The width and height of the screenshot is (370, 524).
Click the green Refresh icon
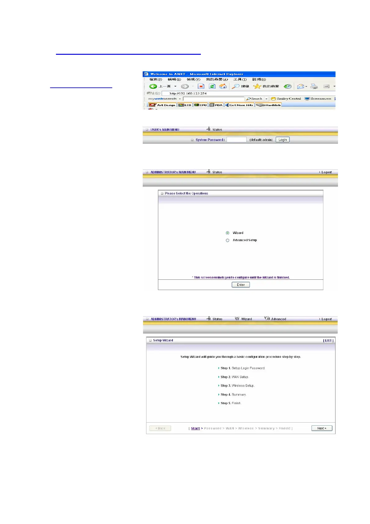coord(212,86)
